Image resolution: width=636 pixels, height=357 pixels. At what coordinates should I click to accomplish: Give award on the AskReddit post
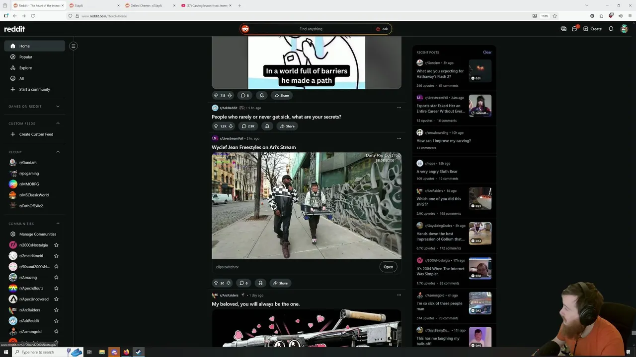[267, 126]
